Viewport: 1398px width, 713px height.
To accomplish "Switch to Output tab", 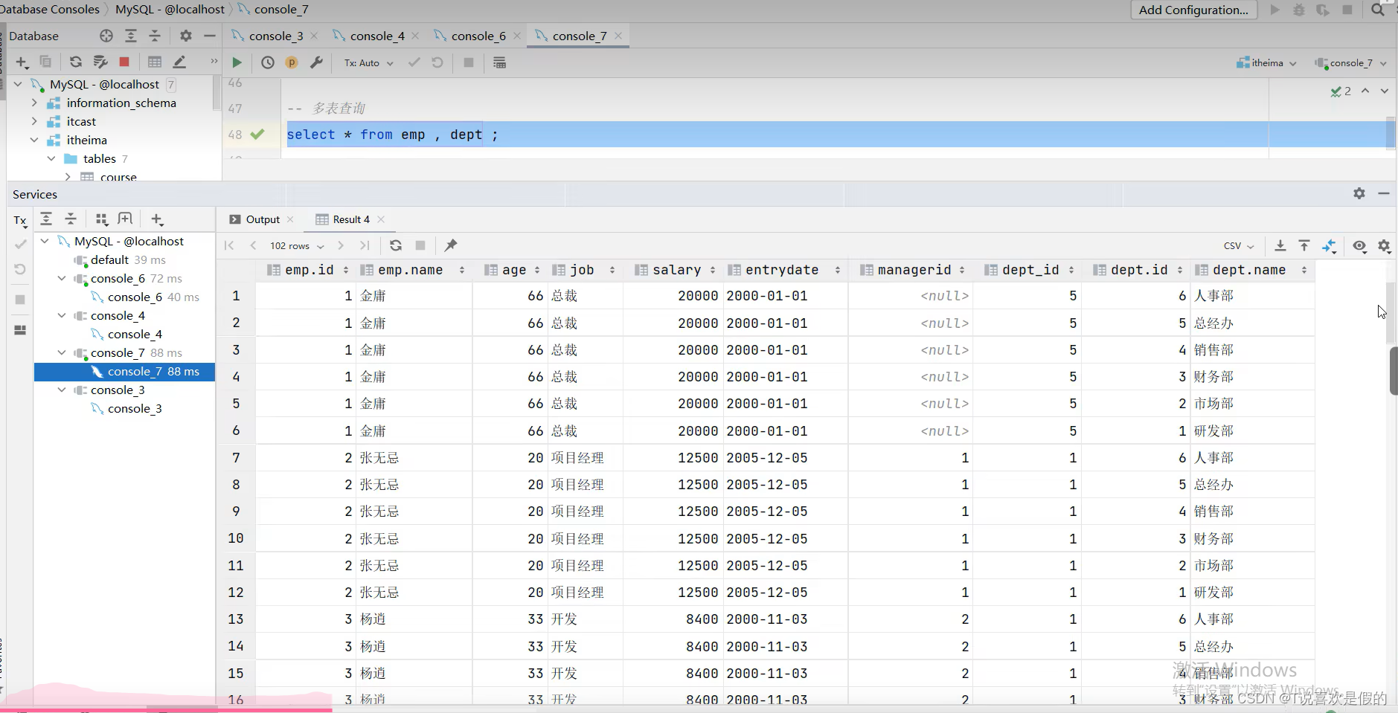I will (x=262, y=219).
